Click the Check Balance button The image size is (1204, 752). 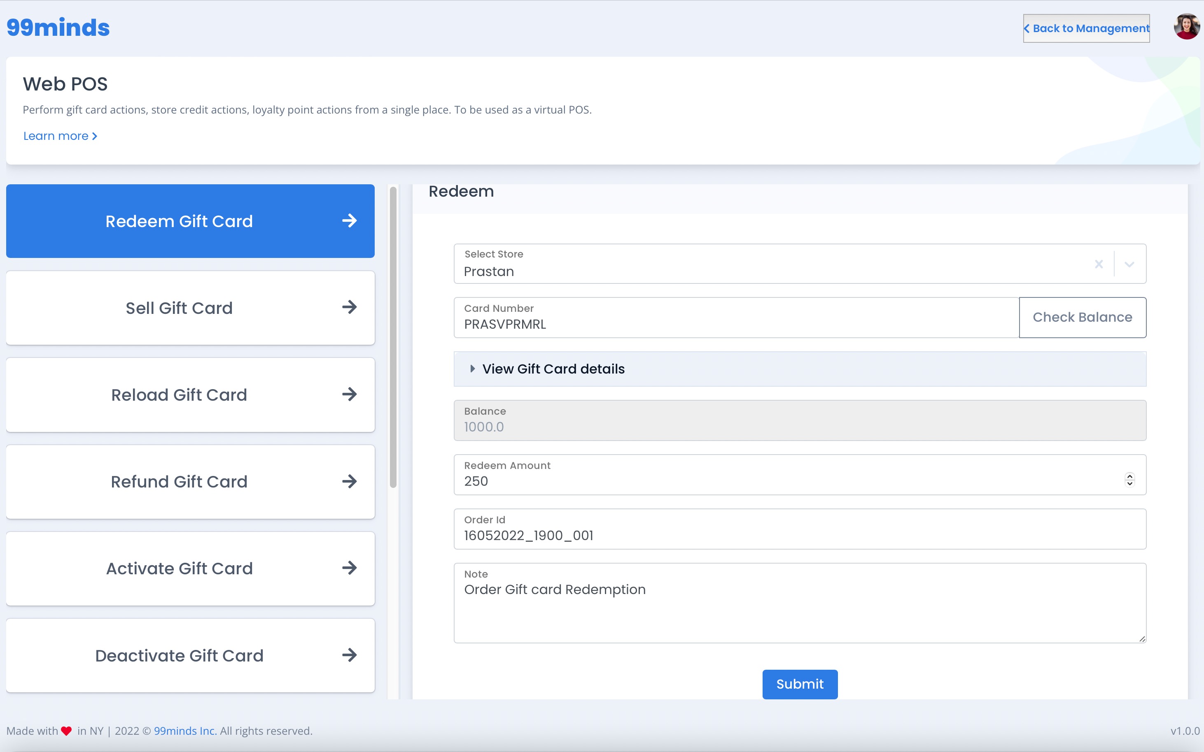tap(1082, 317)
